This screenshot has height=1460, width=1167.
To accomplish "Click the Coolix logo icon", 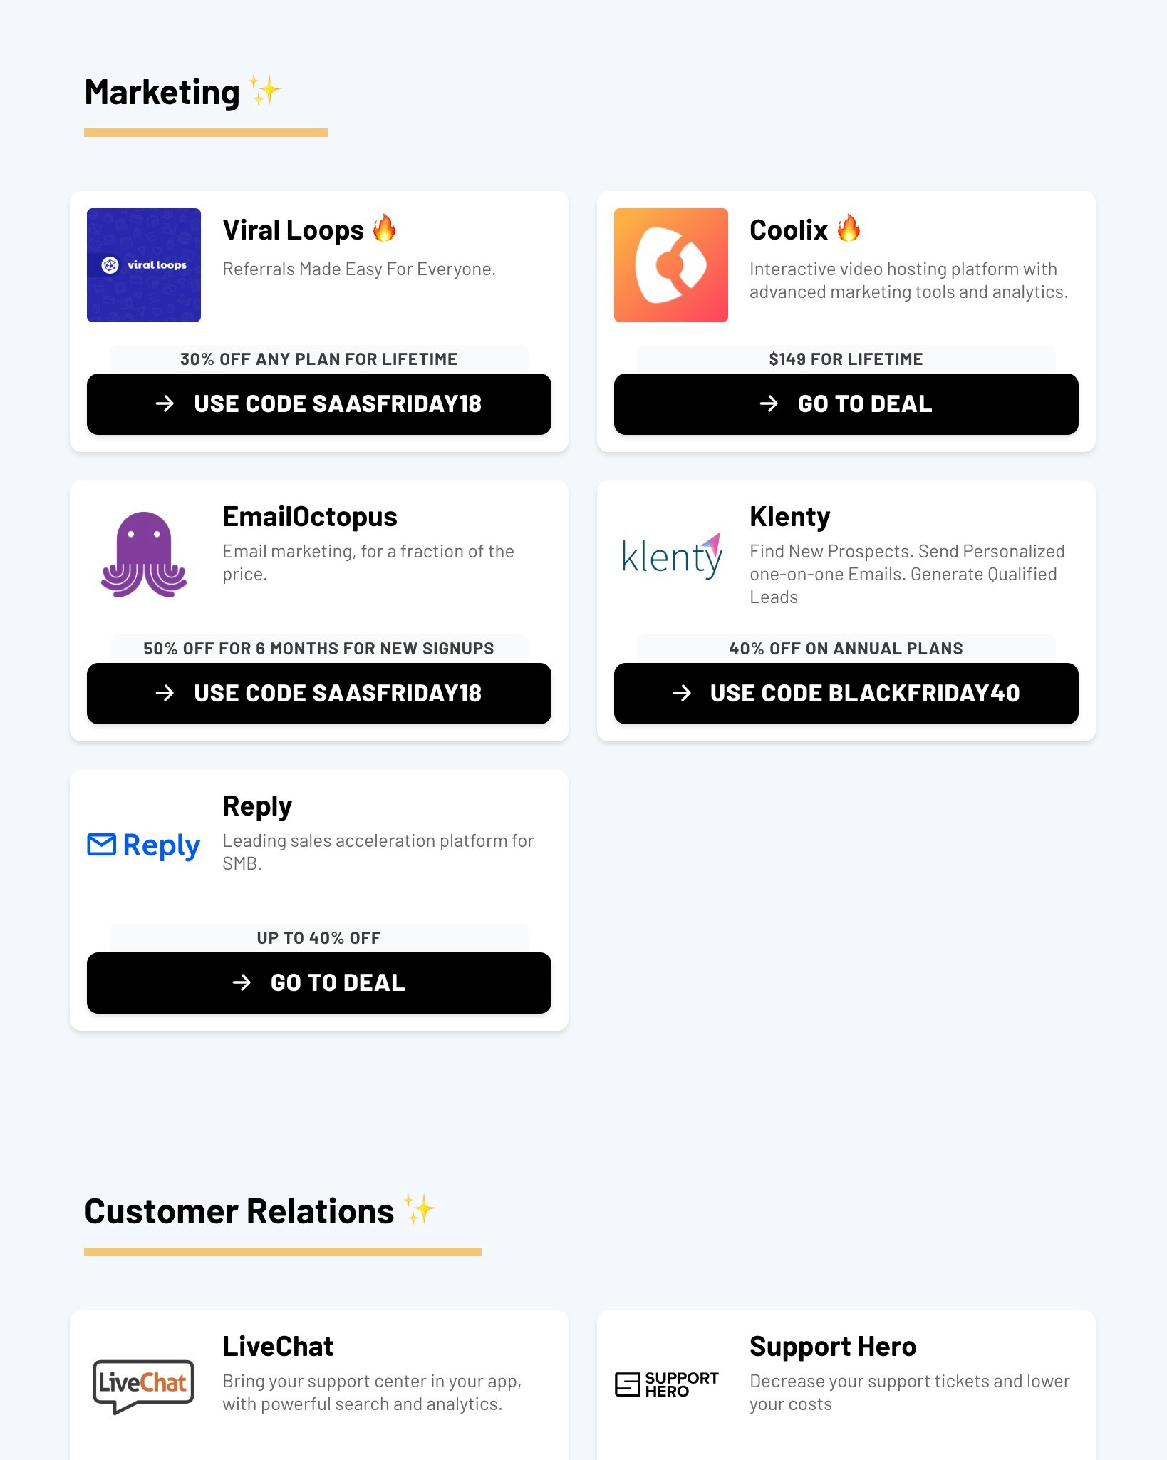I will click(x=670, y=264).
